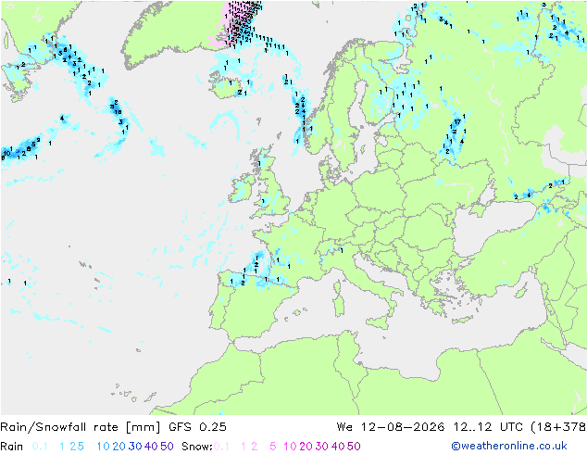Image resolution: width=587 pixels, height=454 pixels.
Task: Click the 'Rain/Snowfall rate [mm]' title text
Action: (81, 427)
